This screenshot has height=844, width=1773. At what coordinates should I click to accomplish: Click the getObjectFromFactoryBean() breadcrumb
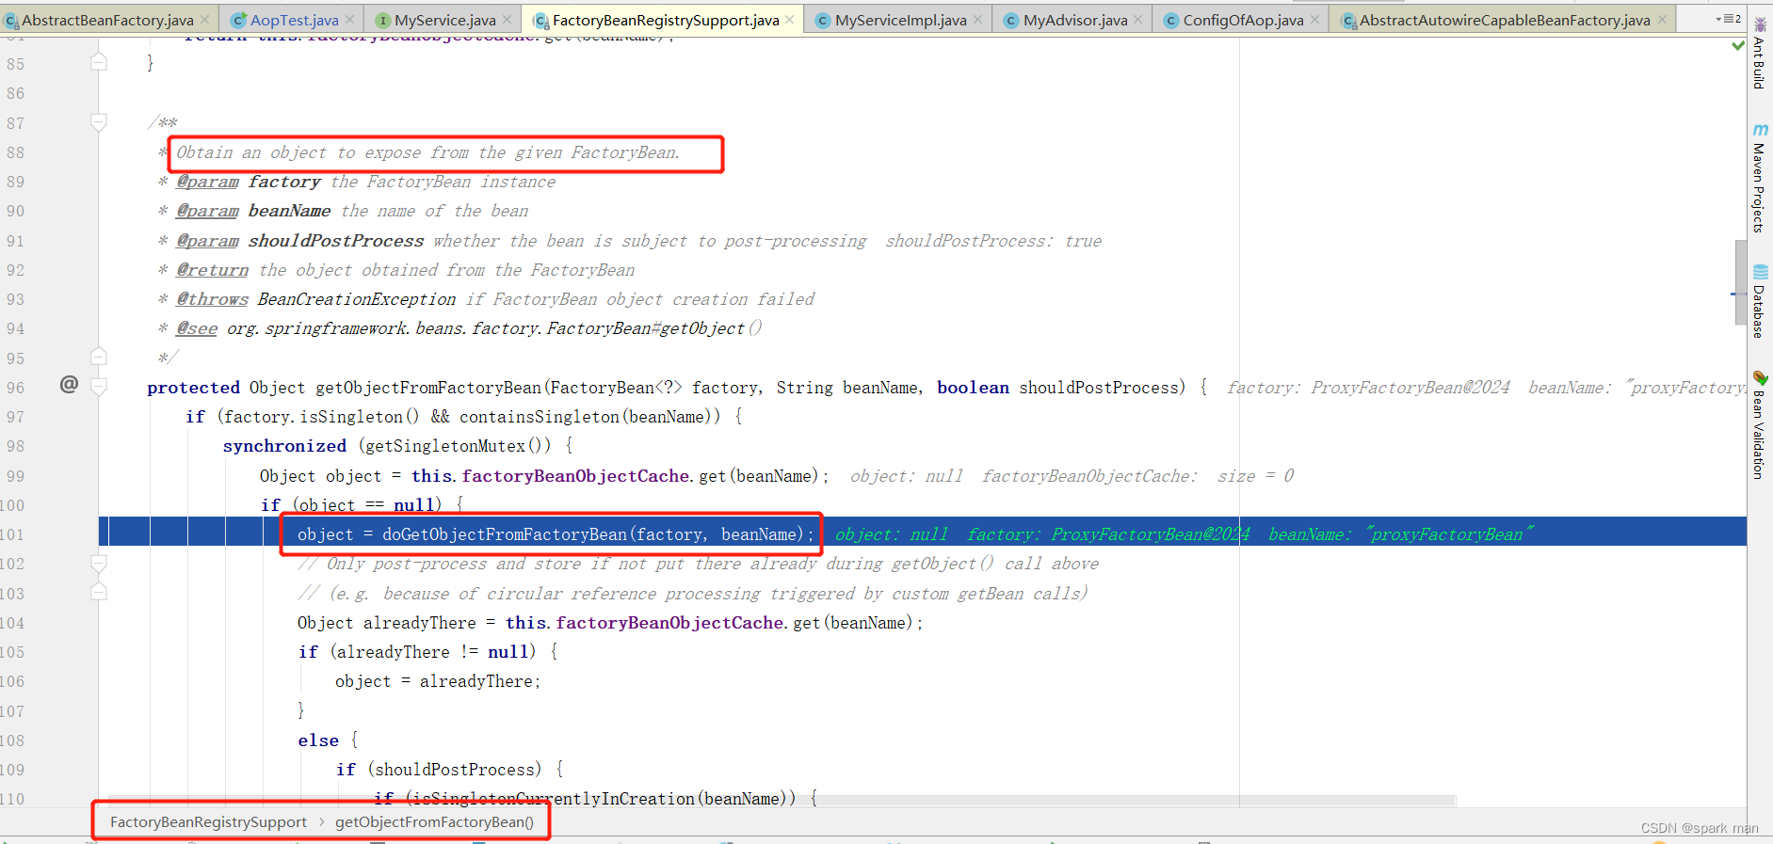[434, 822]
